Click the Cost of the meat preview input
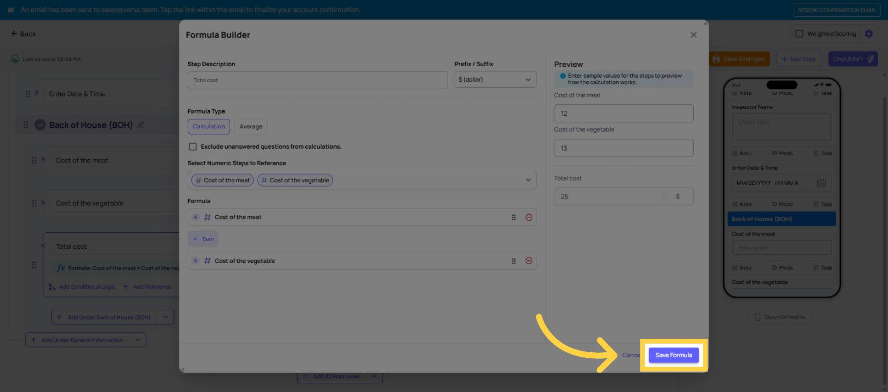Image resolution: width=888 pixels, height=392 pixels. click(623, 114)
